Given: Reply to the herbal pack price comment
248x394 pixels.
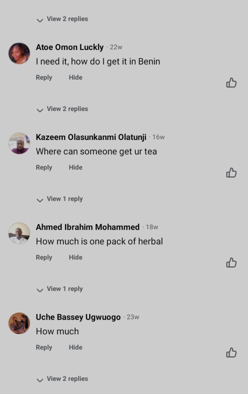Looking at the screenshot, I should coord(44,257).
